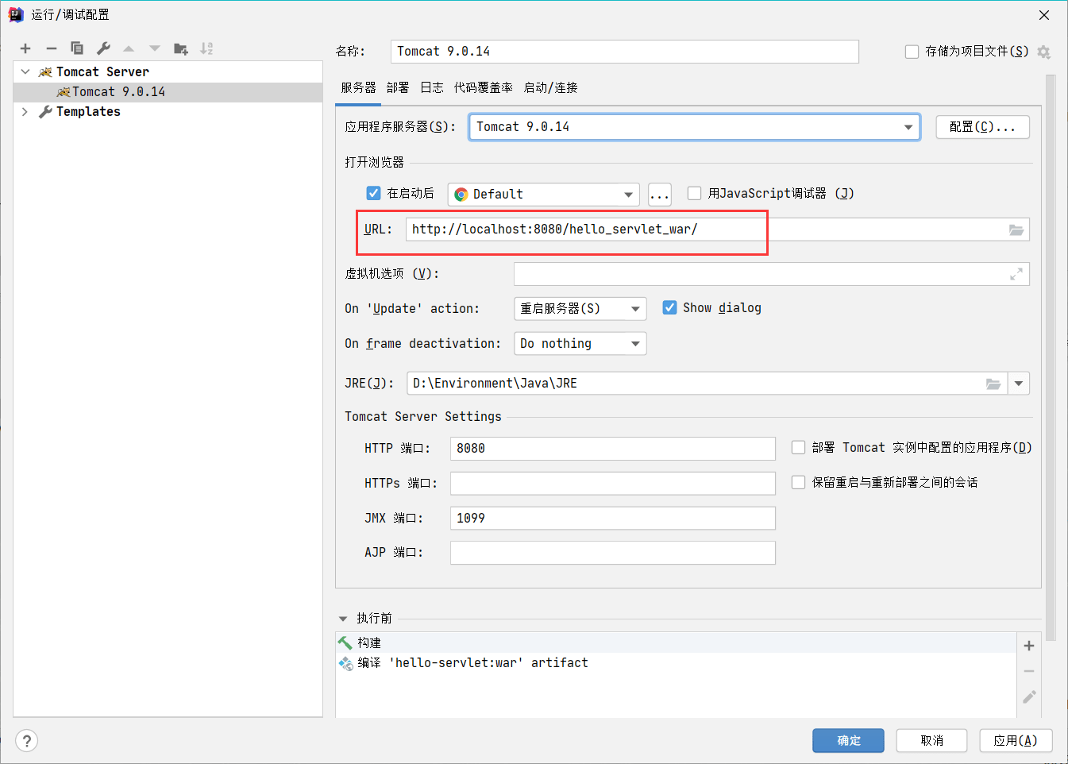Enable JavaScript debugger checkbox

[695, 193]
